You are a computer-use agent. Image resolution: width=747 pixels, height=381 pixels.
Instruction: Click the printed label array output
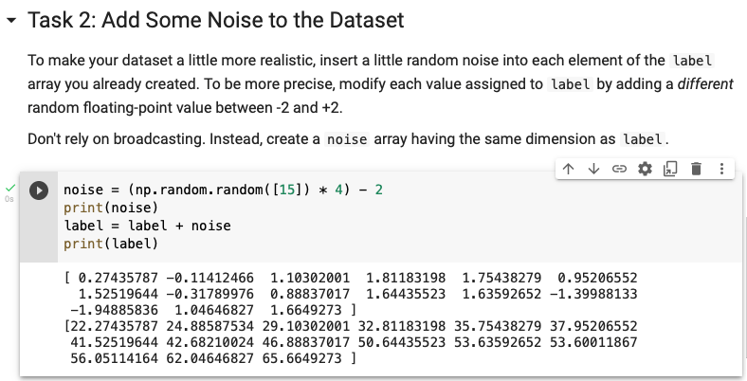(x=351, y=342)
